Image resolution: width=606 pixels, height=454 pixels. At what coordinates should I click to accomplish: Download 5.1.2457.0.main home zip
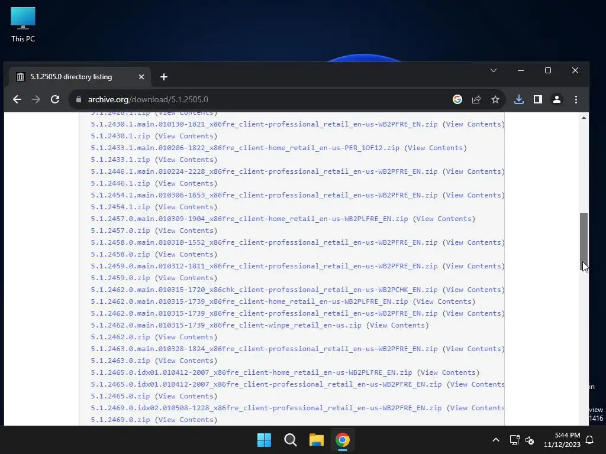(249, 219)
